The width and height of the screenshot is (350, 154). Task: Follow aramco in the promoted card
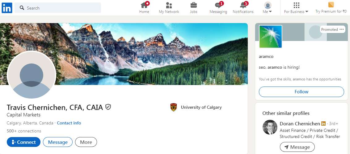click(x=301, y=92)
